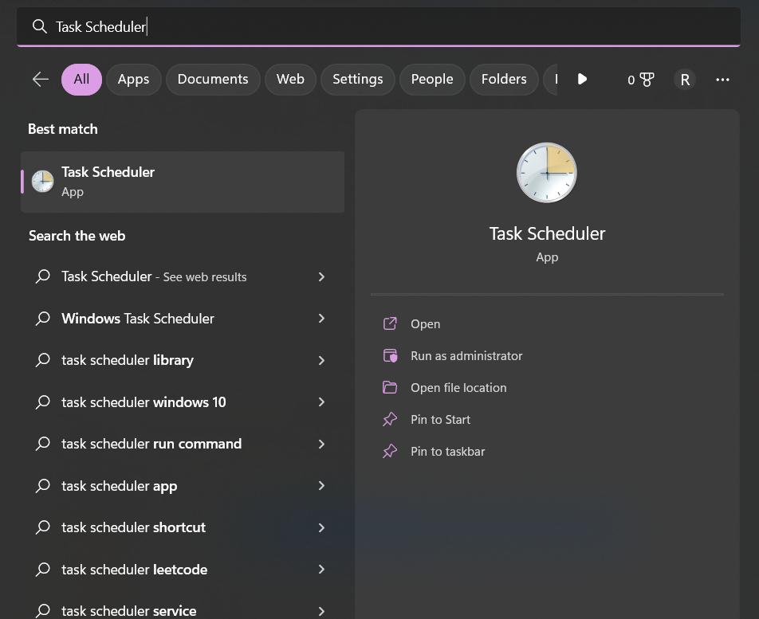Click Task Scheduler text in search box
The height and width of the screenshot is (619, 759).
click(x=100, y=26)
